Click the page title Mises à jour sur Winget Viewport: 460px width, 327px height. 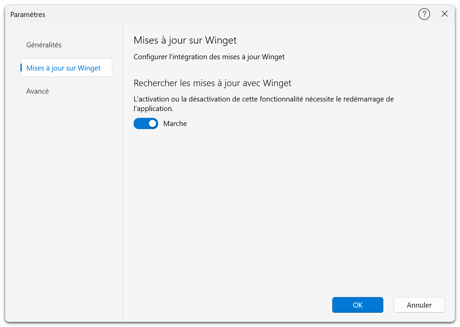pos(185,40)
